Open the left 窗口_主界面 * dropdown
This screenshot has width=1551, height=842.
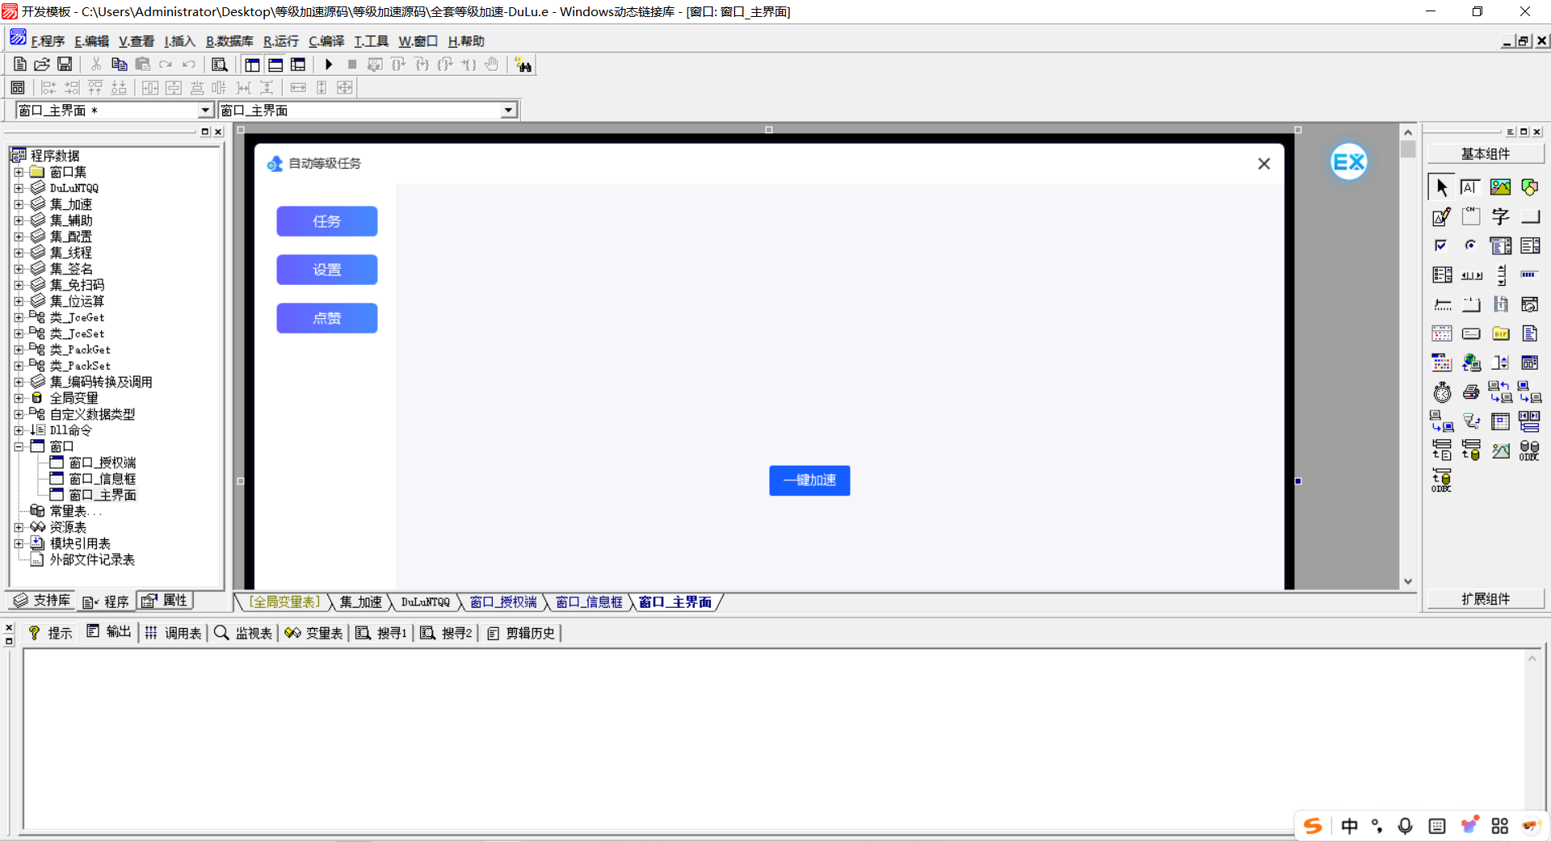[x=205, y=111]
